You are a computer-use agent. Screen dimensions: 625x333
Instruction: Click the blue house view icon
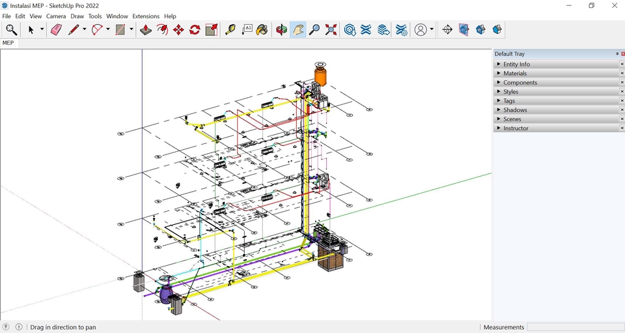tap(480, 29)
